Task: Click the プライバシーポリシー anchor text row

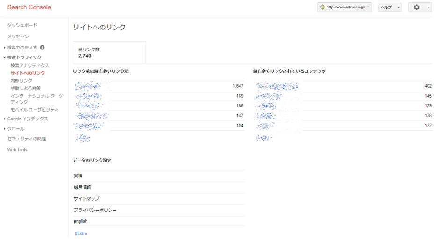Action: 95,210
